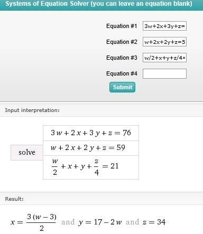Click the Input interpretation heading
This screenshot has height=234, width=203.
pos(32,110)
